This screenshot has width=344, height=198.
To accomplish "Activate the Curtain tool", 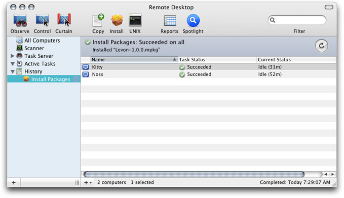I will [x=64, y=20].
